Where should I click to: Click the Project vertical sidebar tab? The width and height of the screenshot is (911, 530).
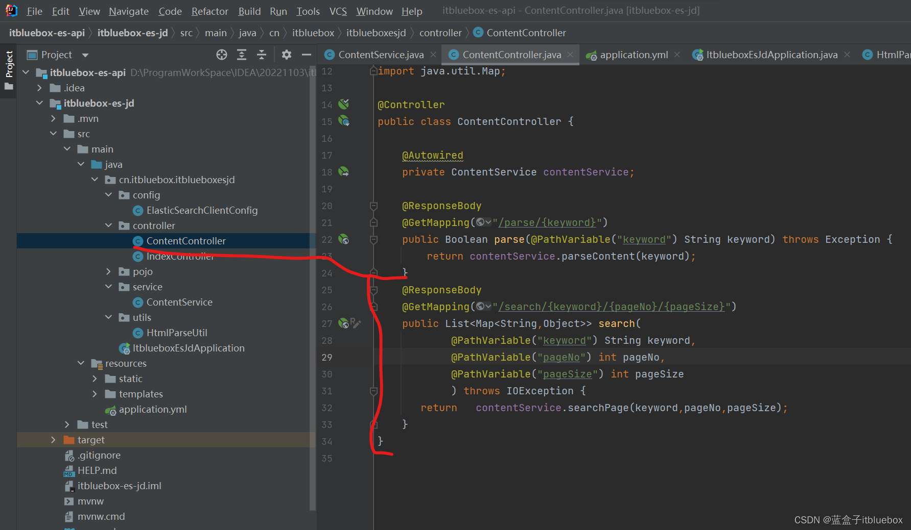(x=9, y=64)
